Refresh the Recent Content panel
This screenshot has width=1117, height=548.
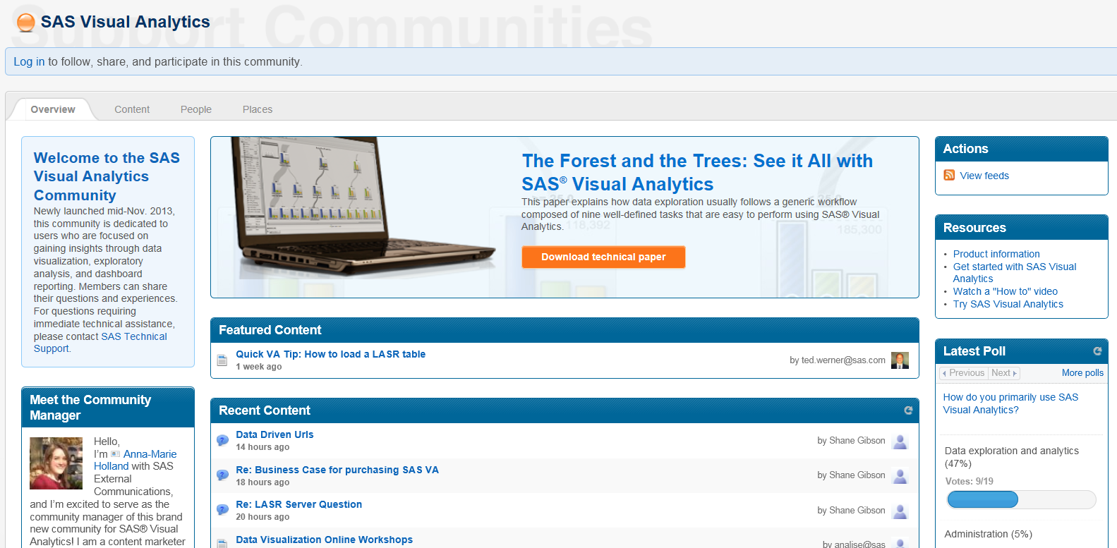tap(908, 410)
